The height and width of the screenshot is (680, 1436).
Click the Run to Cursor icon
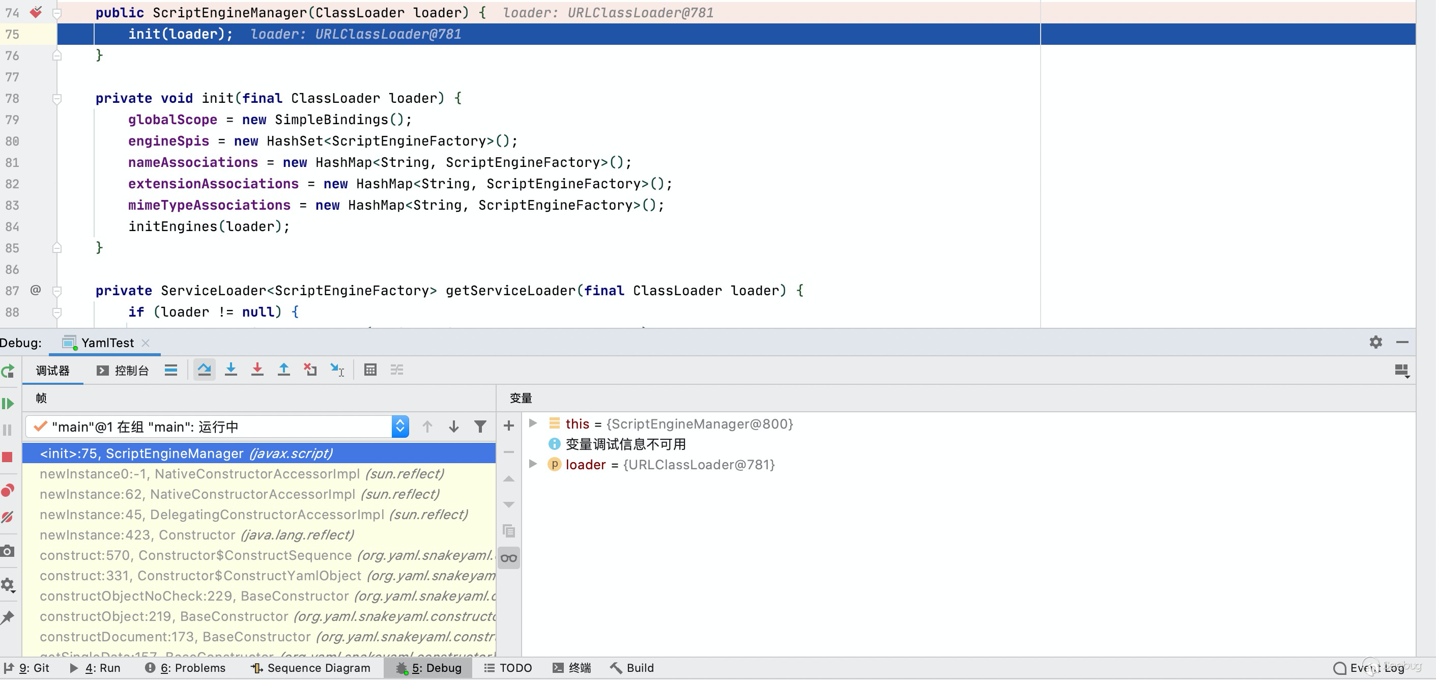tap(337, 370)
